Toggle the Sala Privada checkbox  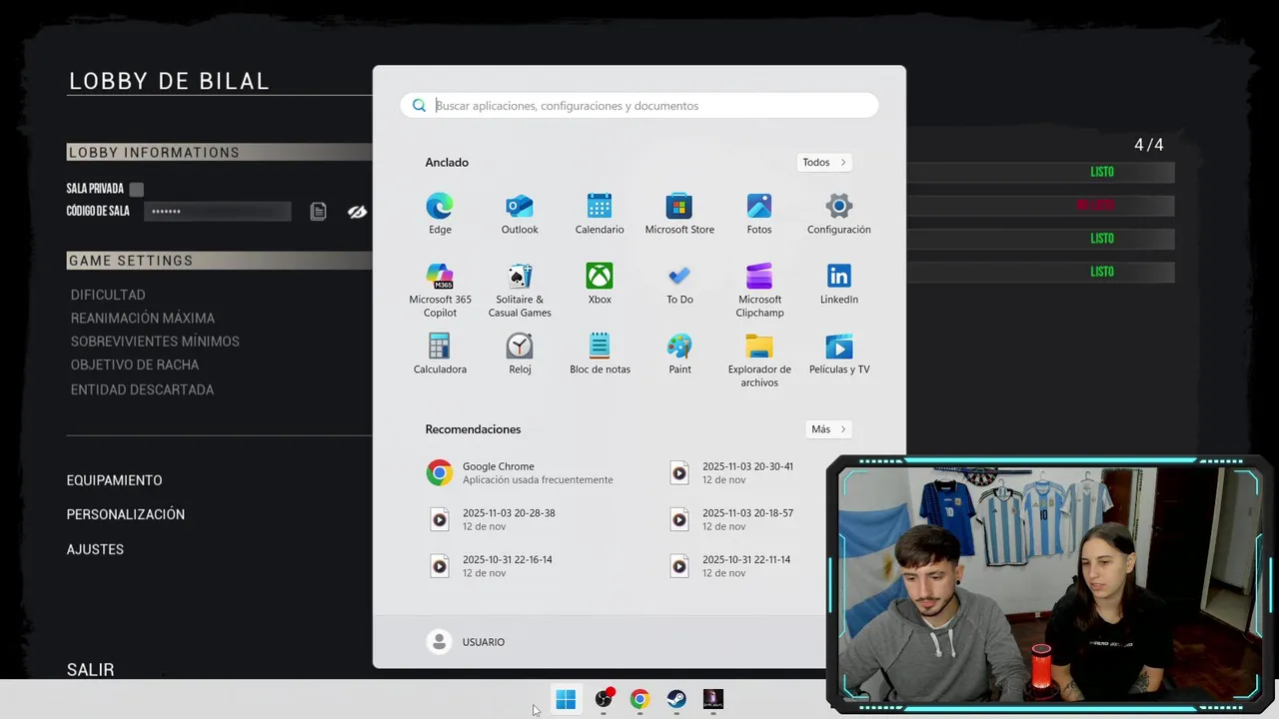click(x=137, y=189)
